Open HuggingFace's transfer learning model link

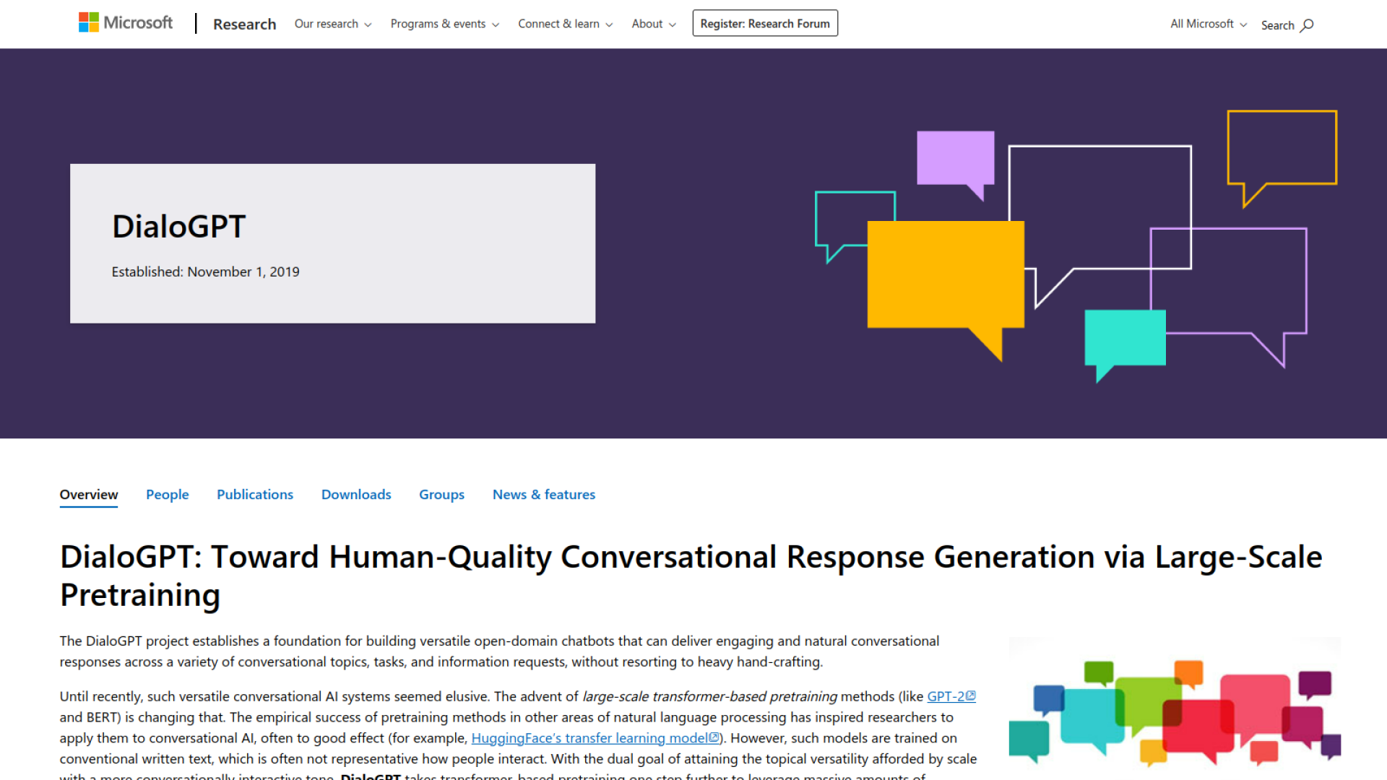coord(589,738)
